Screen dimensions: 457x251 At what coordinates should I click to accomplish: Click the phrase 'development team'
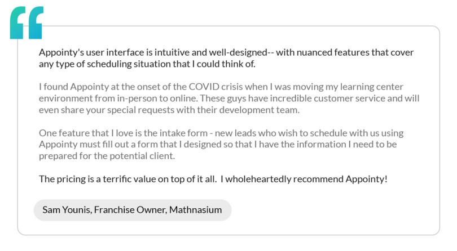(x=265, y=110)
